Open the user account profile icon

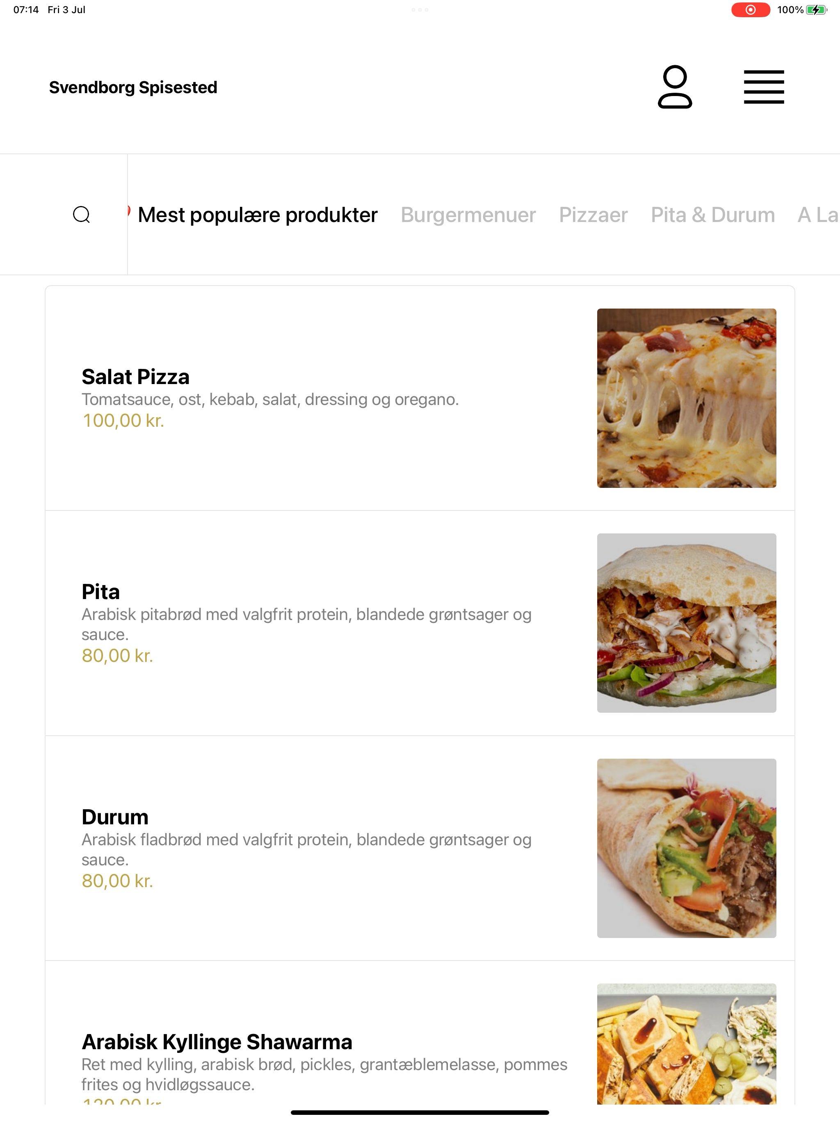click(675, 87)
